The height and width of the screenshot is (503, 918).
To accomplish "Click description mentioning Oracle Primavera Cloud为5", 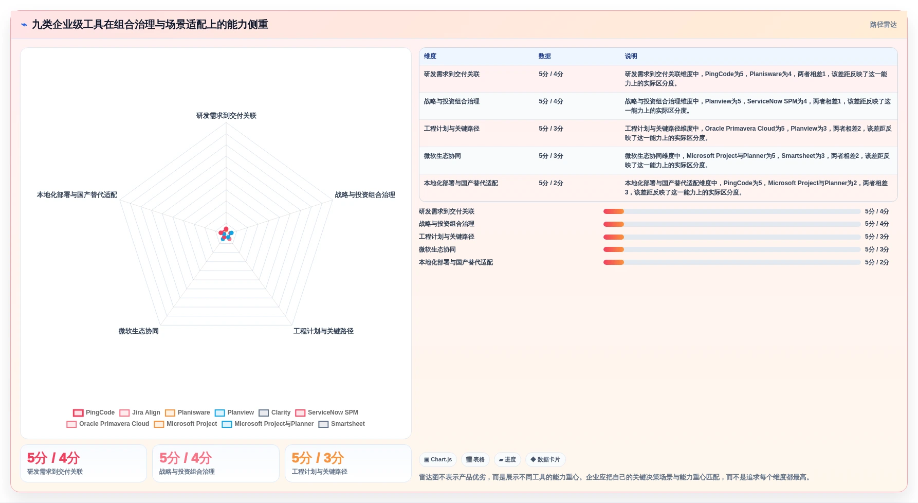I will [758, 133].
